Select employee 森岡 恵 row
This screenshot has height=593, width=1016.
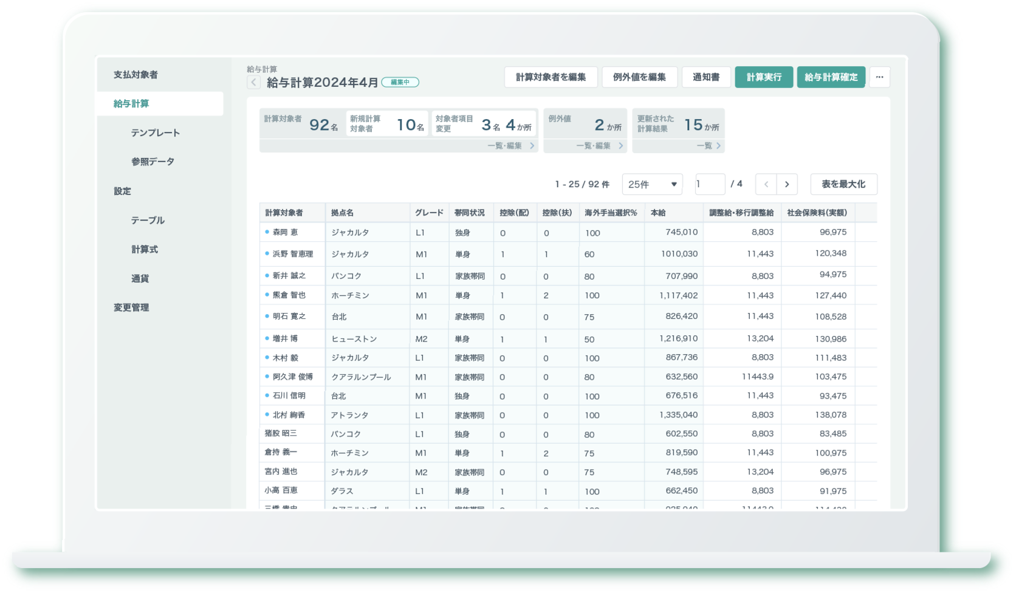tap(568, 233)
